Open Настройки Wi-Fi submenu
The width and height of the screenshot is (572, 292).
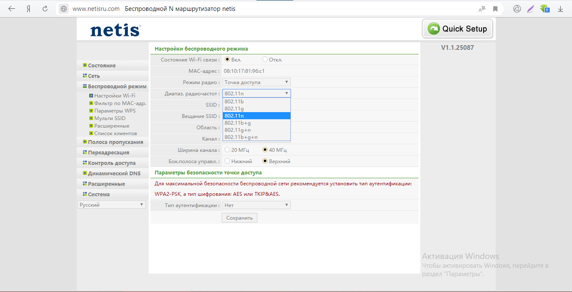click(115, 96)
